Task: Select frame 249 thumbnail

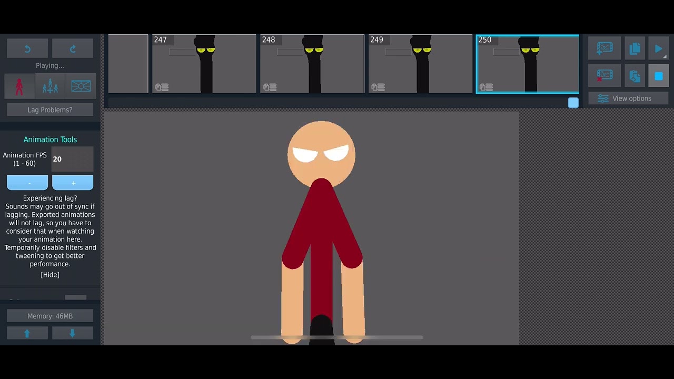Action: coord(421,64)
